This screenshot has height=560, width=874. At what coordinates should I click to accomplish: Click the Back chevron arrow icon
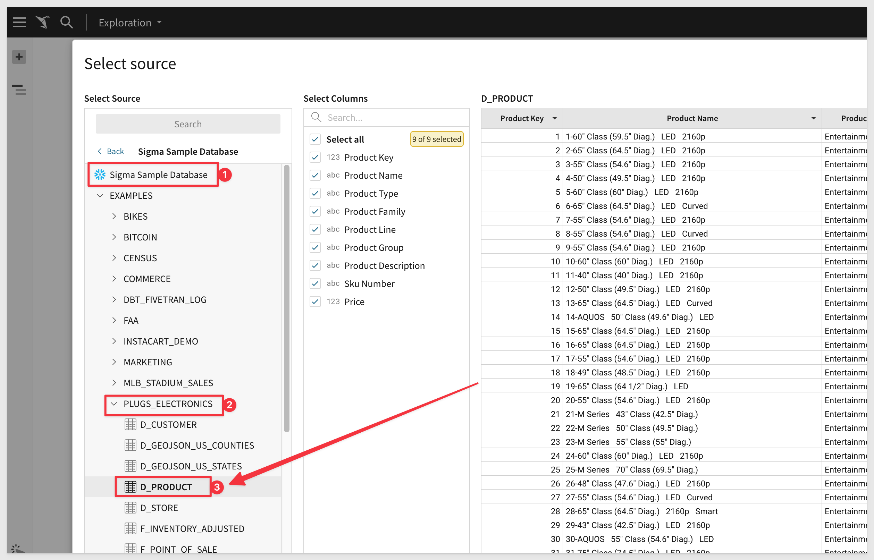pos(100,151)
